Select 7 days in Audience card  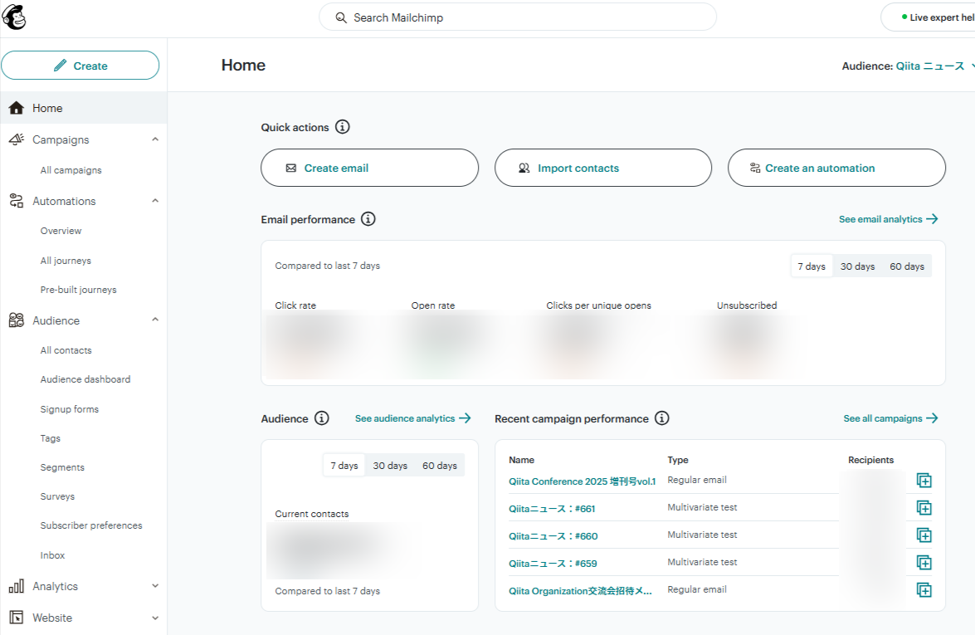(x=344, y=465)
